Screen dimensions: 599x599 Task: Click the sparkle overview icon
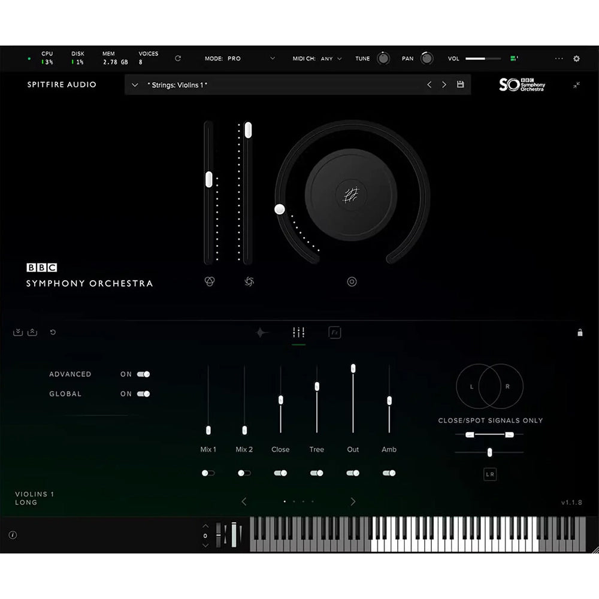coord(260,332)
